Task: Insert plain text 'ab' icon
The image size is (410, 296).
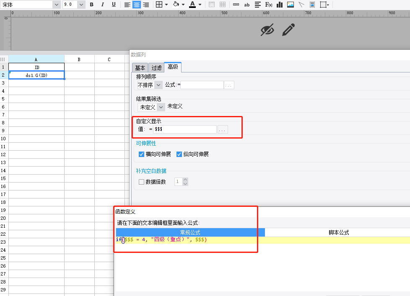Action: pyautogui.click(x=247, y=5)
